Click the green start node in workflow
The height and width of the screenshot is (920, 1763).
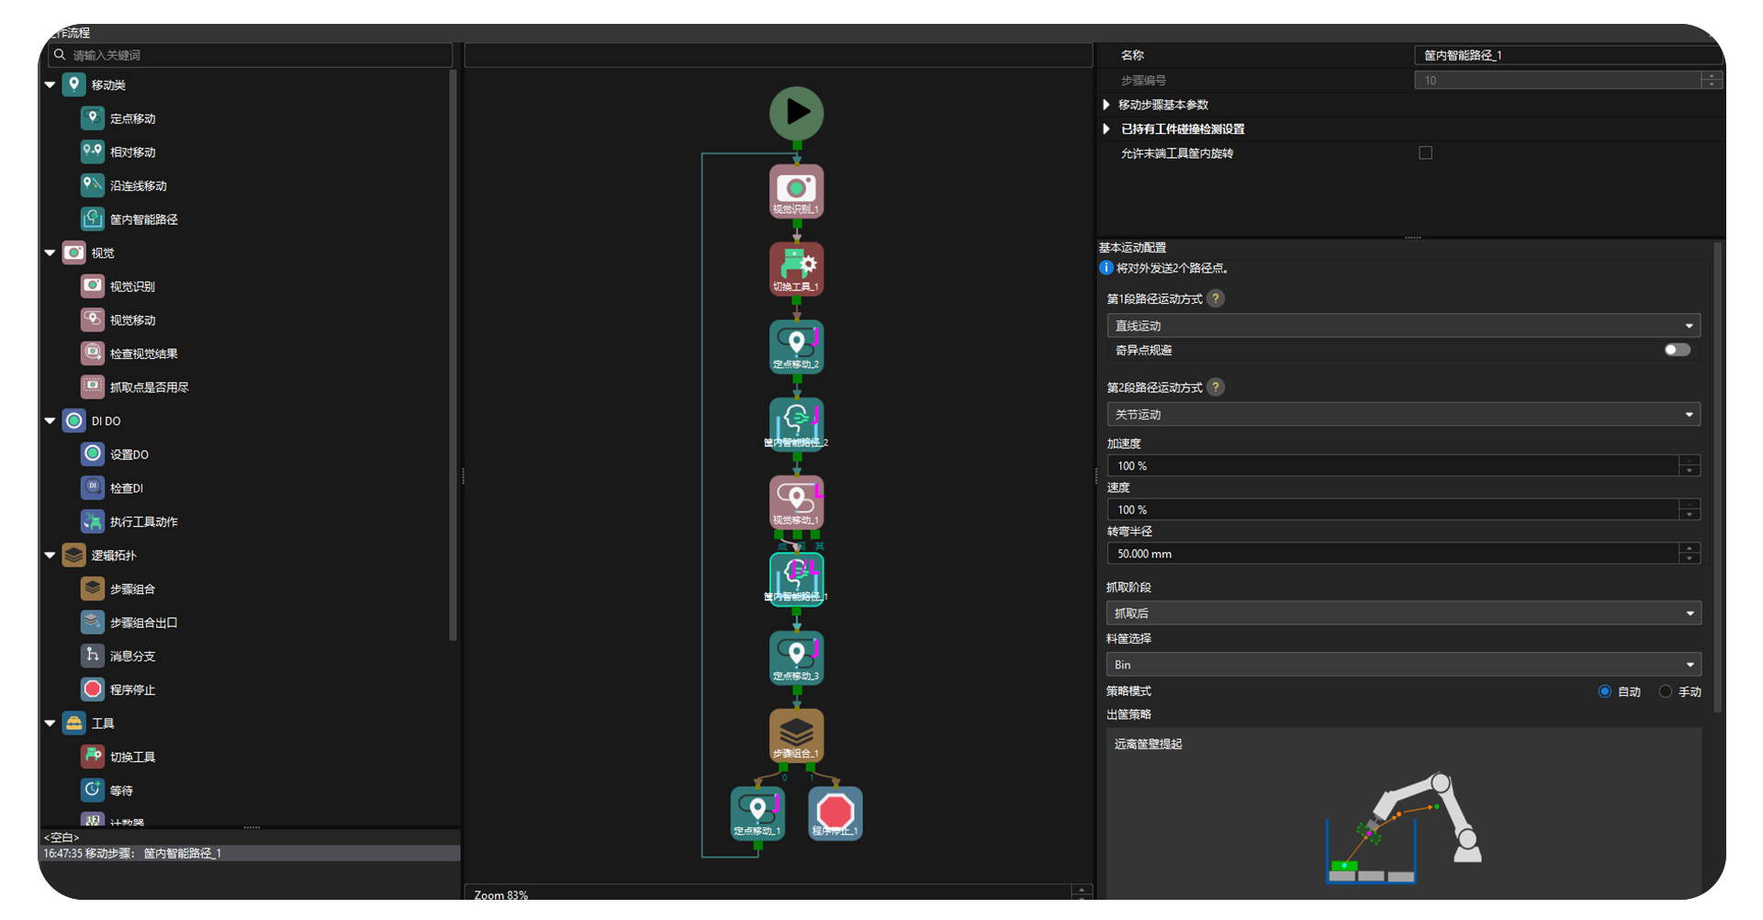coord(796,113)
